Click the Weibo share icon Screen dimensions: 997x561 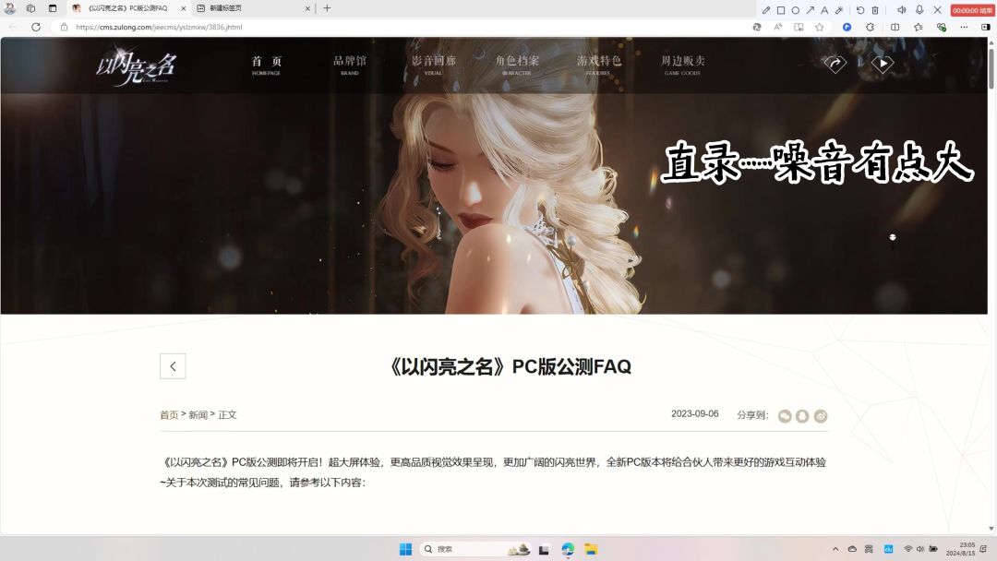click(x=820, y=416)
